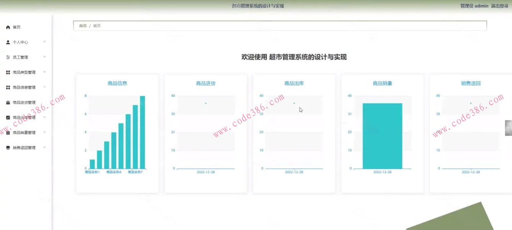Click the printer icon for 销售退回管理

(x=8, y=147)
